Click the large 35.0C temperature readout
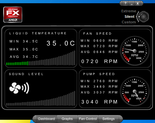The width and height of the screenshot is (155, 123). 61,43
